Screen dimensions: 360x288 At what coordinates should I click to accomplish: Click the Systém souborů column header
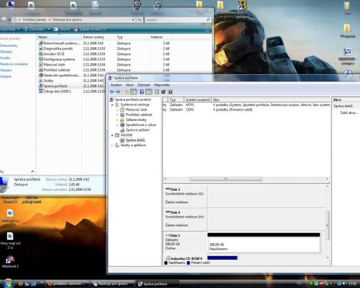tap(198, 100)
